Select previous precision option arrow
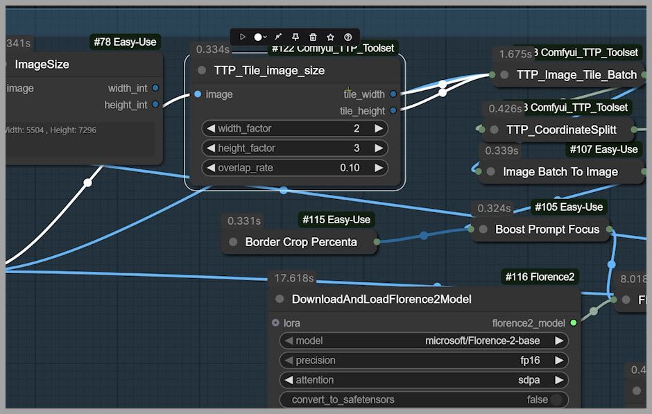The image size is (652, 414). pyautogui.click(x=289, y=361)
